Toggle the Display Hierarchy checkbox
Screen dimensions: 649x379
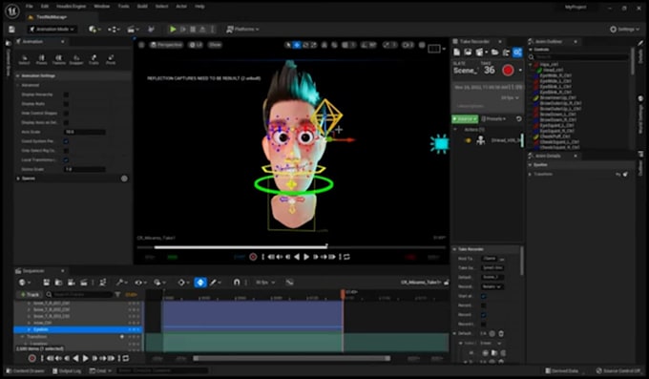(x=66, y=95)
